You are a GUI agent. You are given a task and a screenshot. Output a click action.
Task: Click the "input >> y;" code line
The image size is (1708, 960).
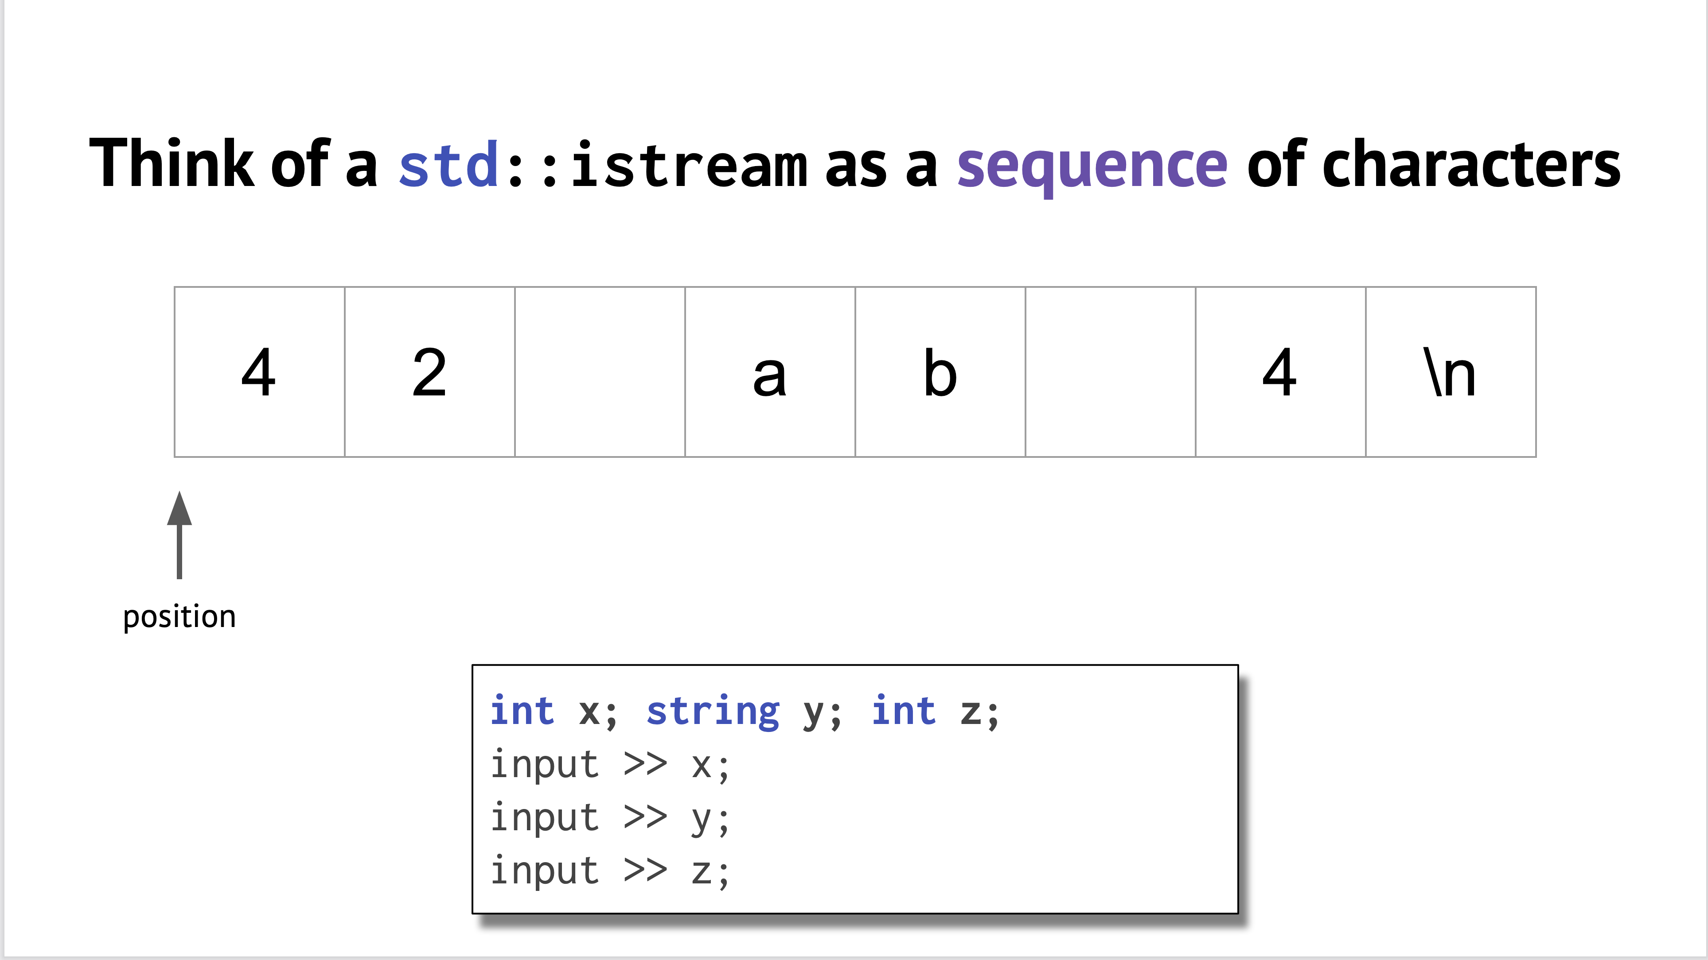[609, 818]
